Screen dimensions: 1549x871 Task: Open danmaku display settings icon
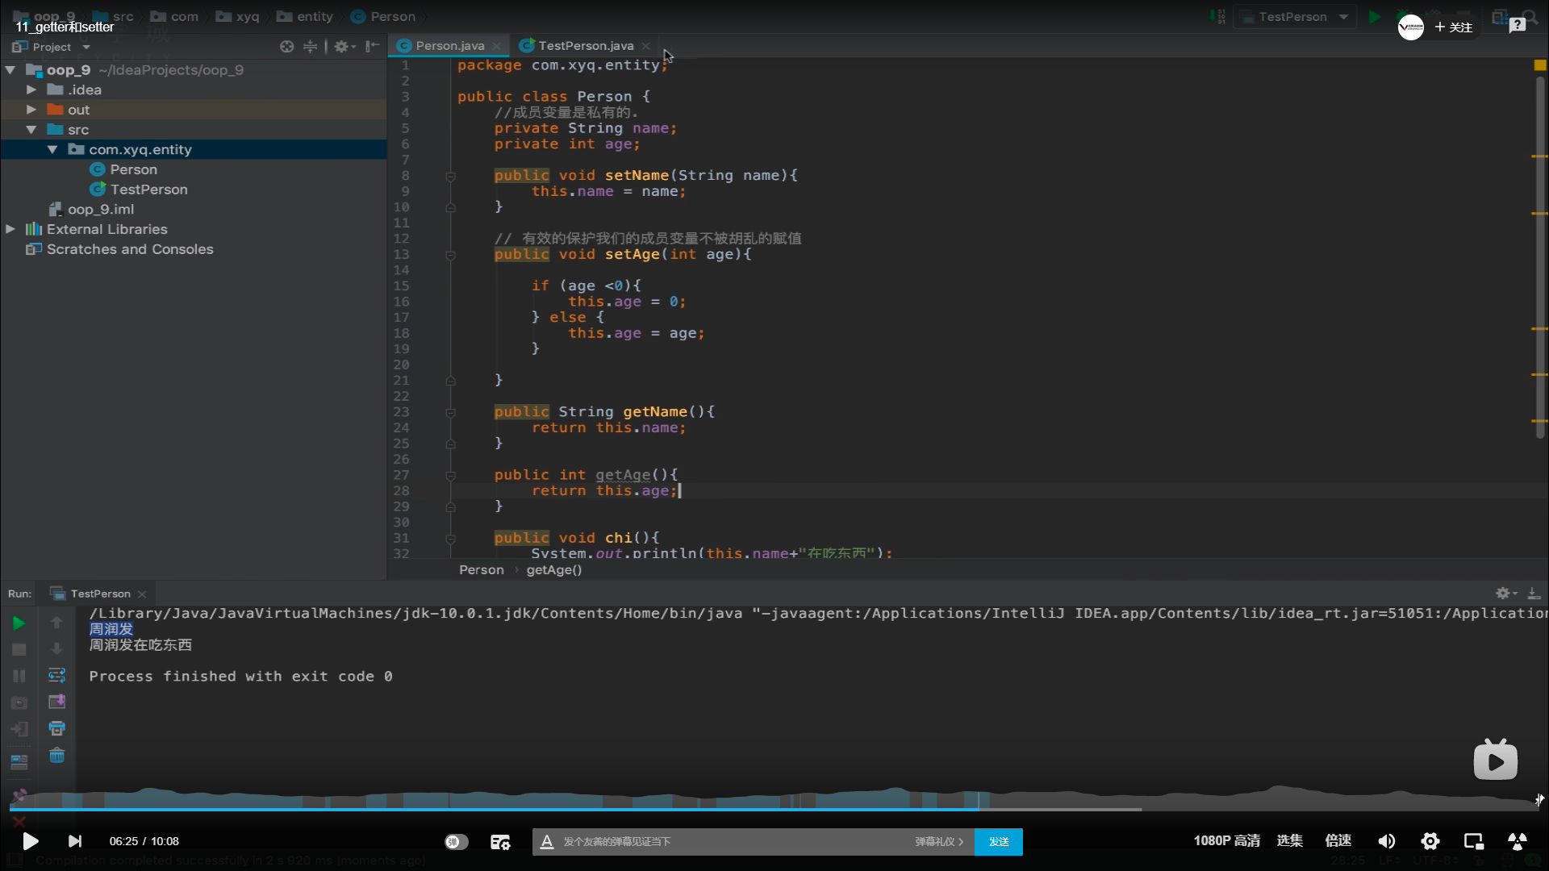coord(500,842)
